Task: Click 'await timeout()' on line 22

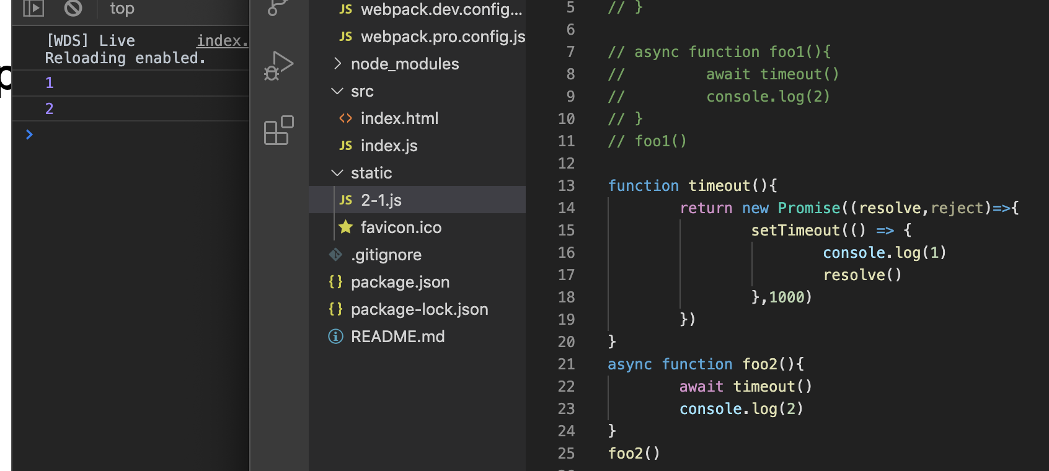Action: coord(746,387)
